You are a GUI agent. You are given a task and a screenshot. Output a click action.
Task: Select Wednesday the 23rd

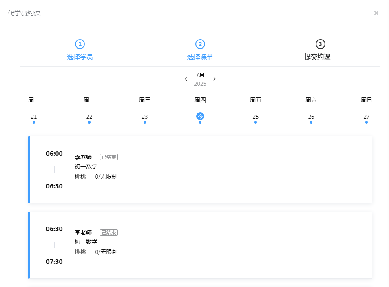click(x=145, y=117)
